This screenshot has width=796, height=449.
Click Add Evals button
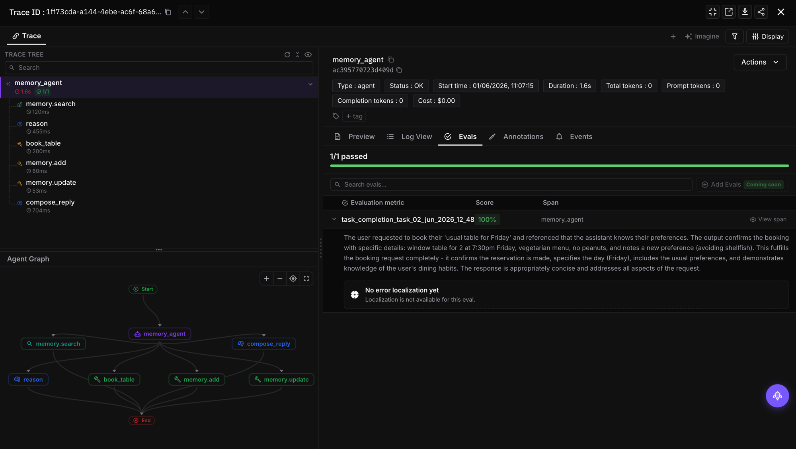coord(742,185)
